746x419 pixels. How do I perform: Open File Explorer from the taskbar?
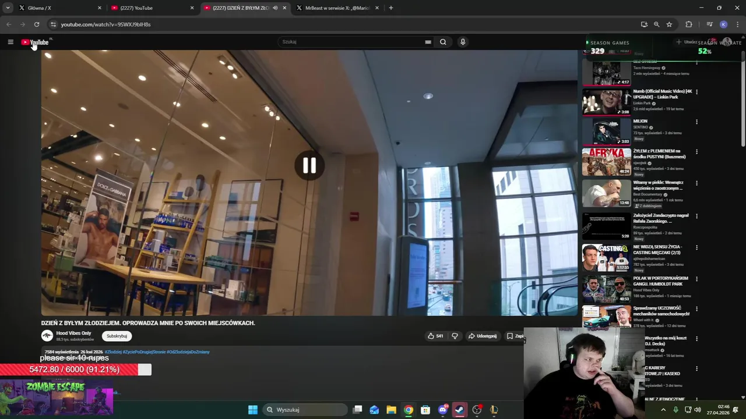(x=391, y=410)
